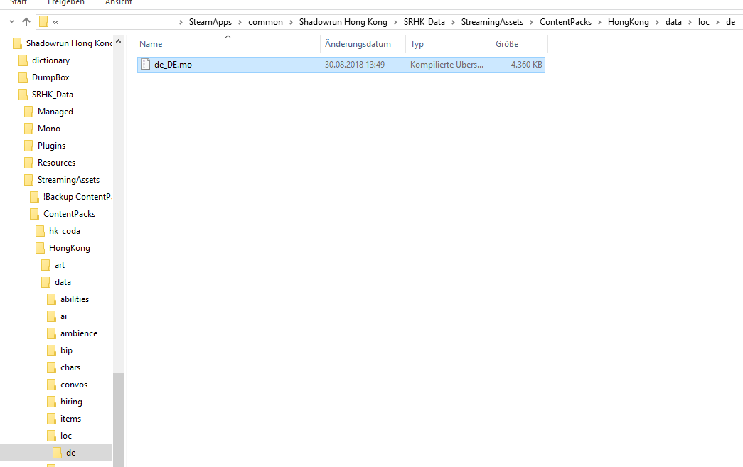Viewport: 743px width, 467px height.
Task: Navigate to SRHK_Data breadcrumb
Action: click(424, 22)
